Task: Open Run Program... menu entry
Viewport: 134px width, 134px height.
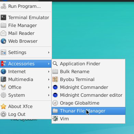Action: point(26,6)
